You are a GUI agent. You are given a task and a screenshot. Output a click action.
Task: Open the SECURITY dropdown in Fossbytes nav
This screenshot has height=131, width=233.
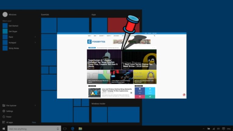[102, 36]
